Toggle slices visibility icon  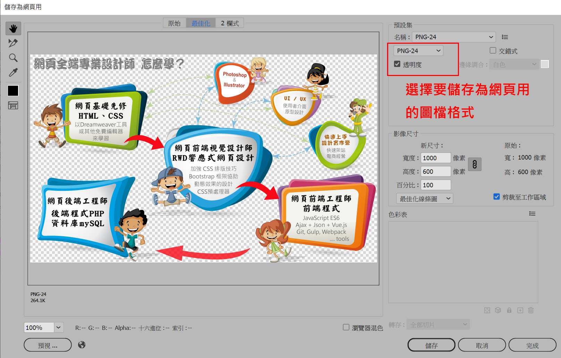[13, 105]
